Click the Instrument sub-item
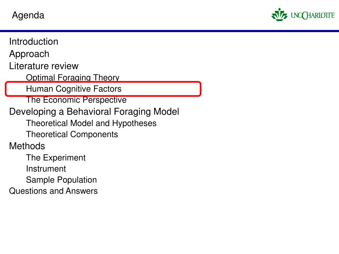This screenshot has width=339, height=254. (x=46, y=169)
